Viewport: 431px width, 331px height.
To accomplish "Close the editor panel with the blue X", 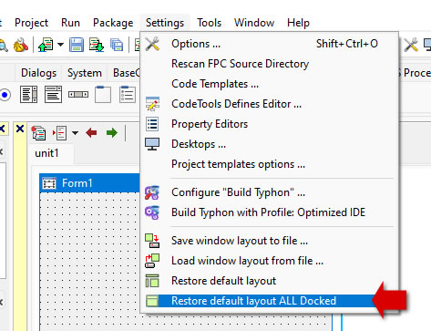I will (20, 129).
